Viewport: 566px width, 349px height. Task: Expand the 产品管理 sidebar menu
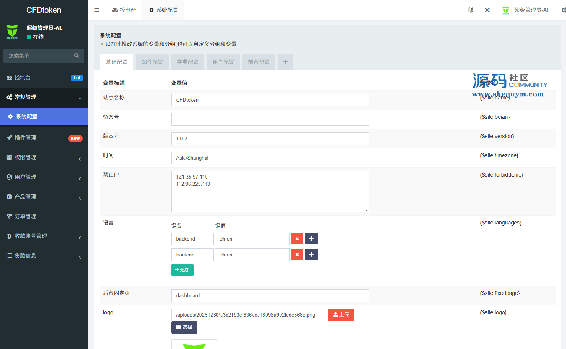pos(44,197)
